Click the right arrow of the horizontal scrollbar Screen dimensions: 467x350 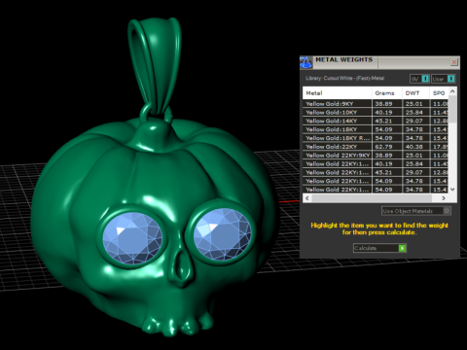444,198
